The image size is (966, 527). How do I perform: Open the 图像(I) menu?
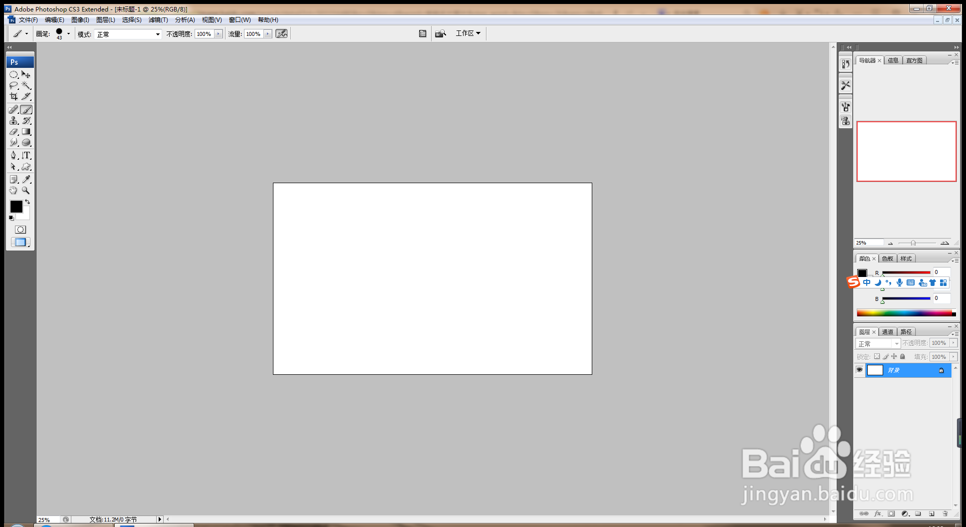tap(80, 20)
